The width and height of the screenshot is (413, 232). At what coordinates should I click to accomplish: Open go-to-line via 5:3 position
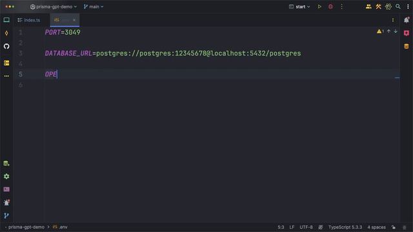pos(281,227)
